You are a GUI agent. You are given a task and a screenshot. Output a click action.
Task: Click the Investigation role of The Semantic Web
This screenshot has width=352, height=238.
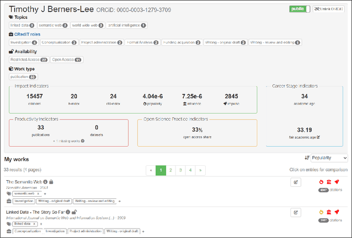24,201
